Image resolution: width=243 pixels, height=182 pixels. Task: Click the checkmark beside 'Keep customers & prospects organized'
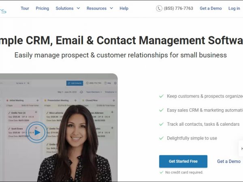click(161, 96)
